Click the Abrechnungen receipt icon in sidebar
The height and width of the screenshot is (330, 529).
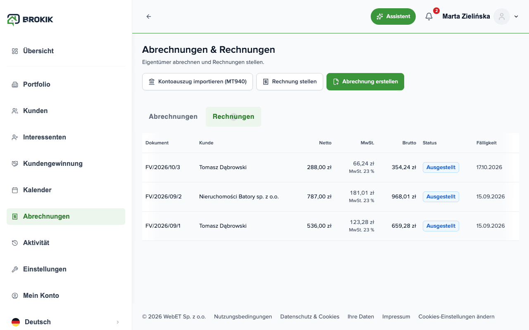[15, 217]
